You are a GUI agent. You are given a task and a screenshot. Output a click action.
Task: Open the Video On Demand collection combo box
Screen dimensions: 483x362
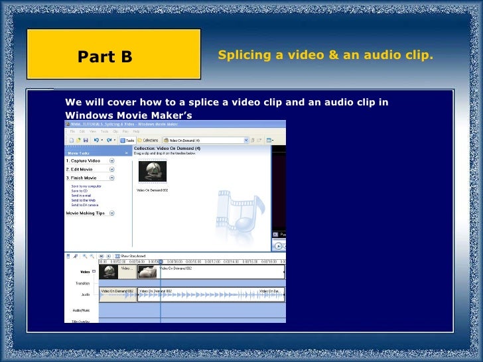206,141
